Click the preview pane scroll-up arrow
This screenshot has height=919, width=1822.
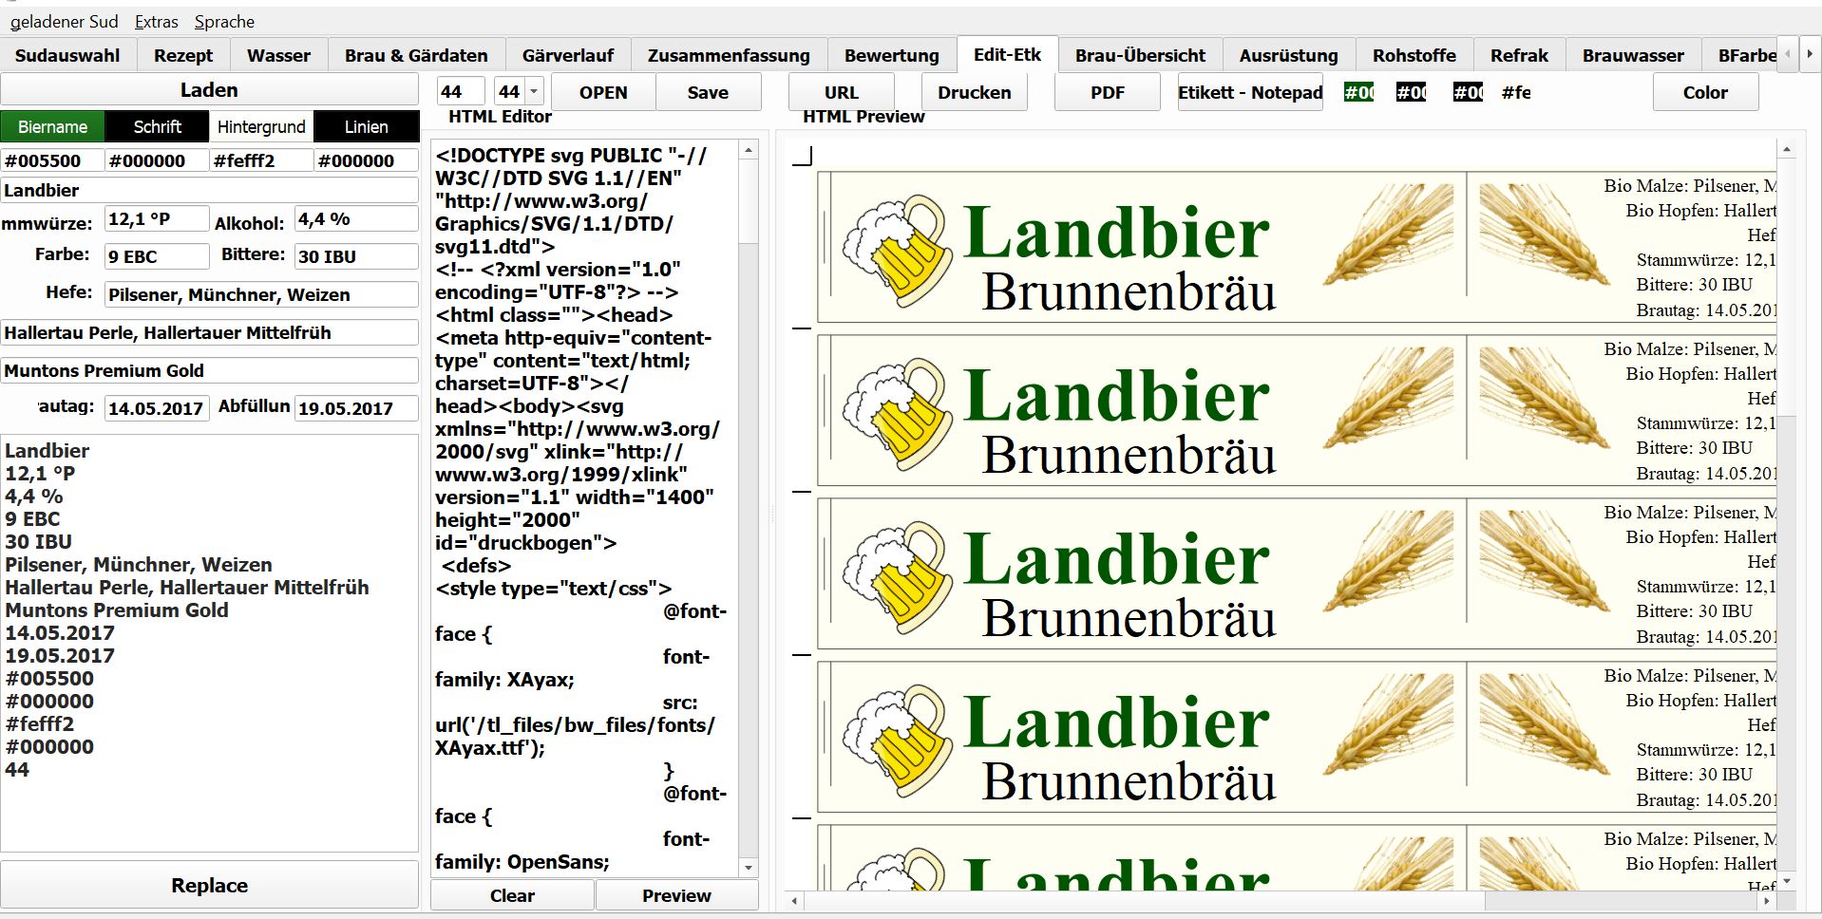1786,150
